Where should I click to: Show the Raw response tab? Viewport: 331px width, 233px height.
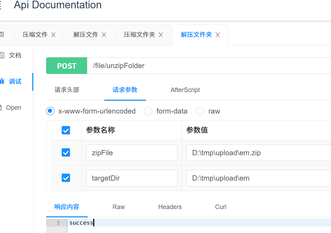[x=119, y=207]
